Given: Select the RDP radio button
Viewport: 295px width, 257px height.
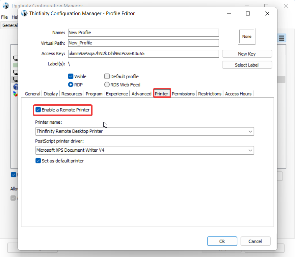Looking at the screenshot, I should [70, 85].
